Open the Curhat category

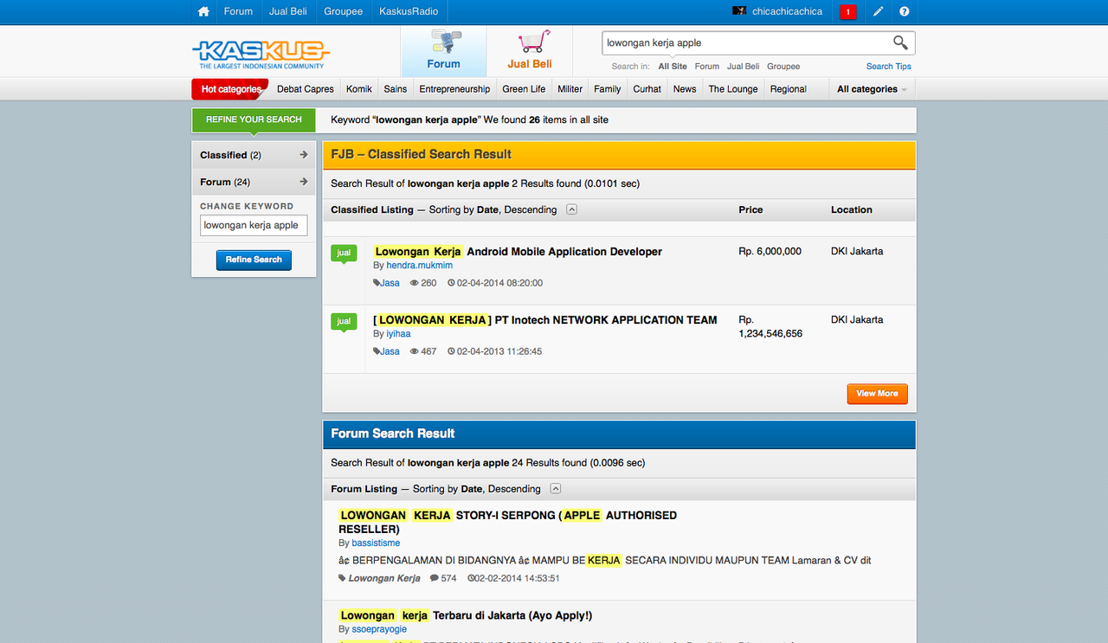(647, 89)
